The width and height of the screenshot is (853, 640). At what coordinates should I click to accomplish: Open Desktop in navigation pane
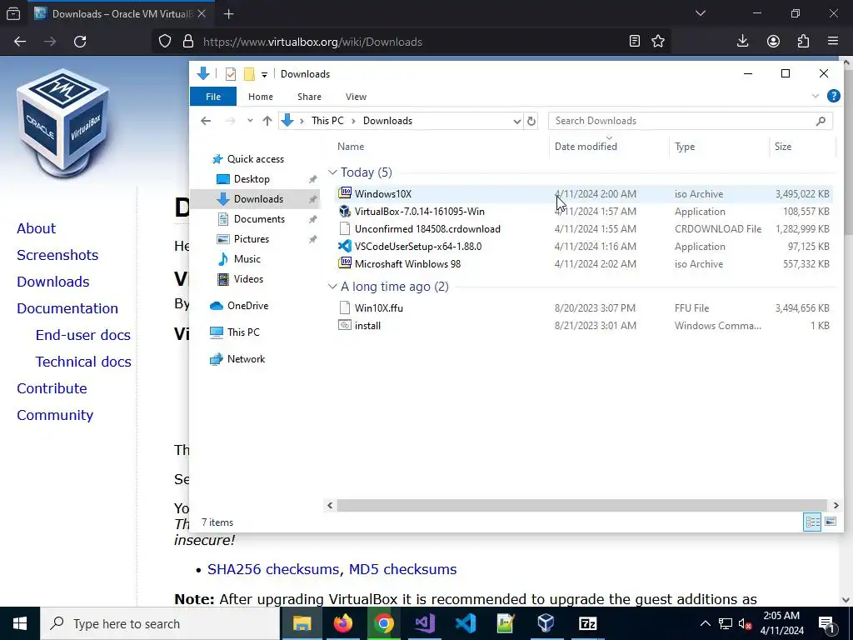tap(252, 179)
